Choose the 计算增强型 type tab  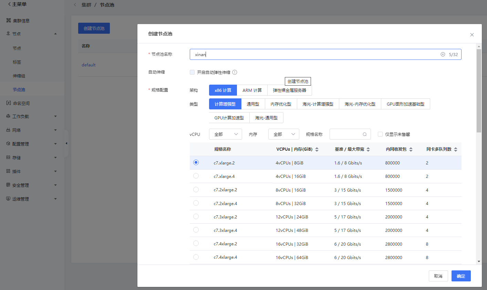pos(225,104)
